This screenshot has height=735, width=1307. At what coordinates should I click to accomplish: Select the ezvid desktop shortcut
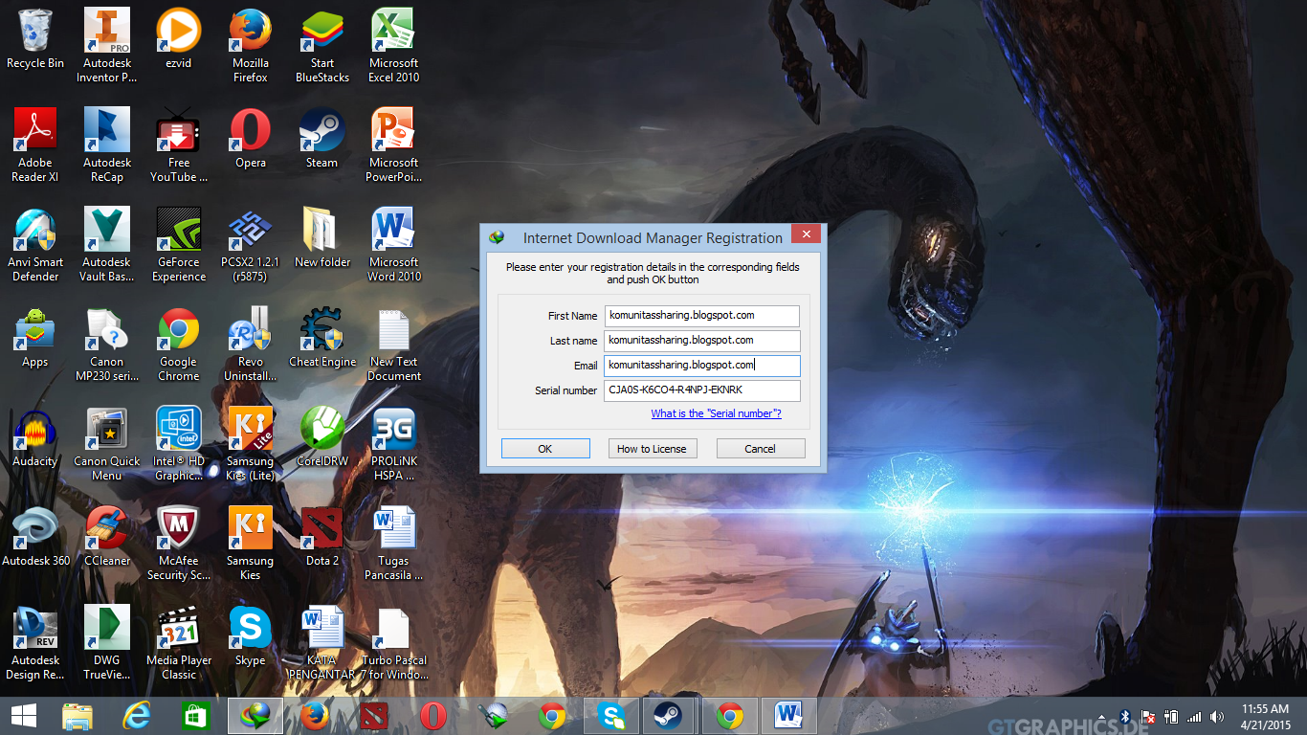tap(179, 39)
